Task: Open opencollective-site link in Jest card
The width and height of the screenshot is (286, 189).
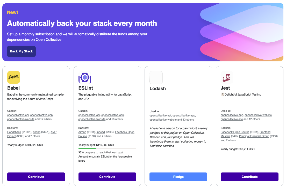Action: (232, 119)
